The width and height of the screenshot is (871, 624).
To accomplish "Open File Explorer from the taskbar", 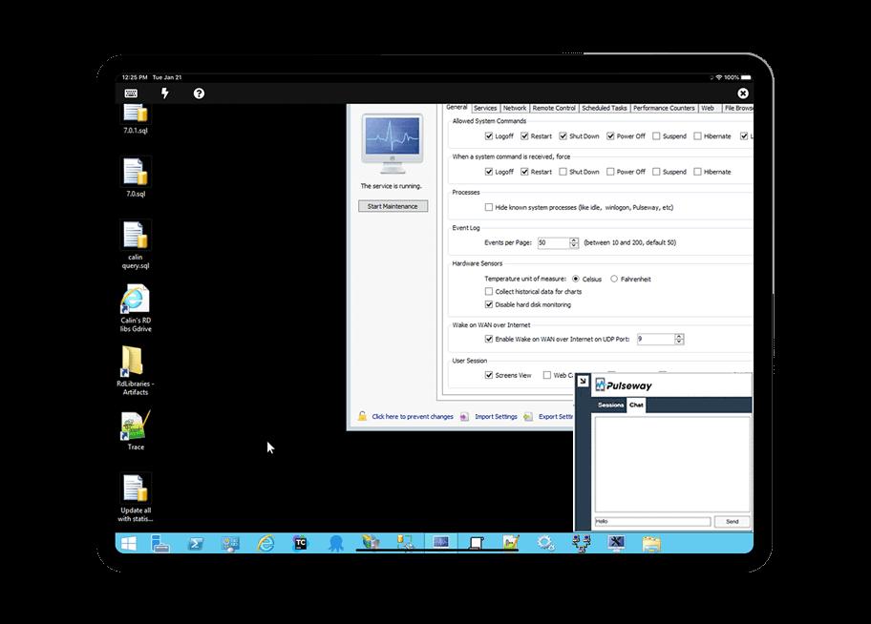I will (x=651, y=544).
